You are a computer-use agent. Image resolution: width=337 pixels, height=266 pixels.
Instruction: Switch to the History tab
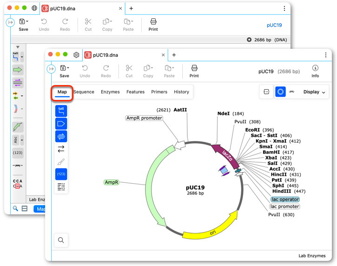click(181, 92)
